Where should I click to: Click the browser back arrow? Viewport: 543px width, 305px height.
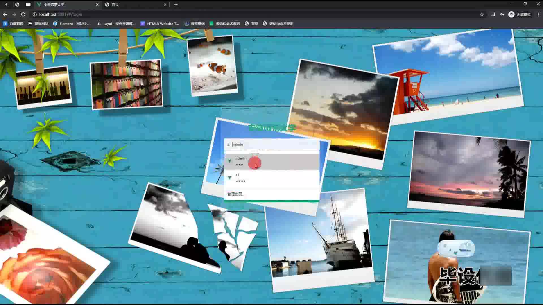point(5,14)
